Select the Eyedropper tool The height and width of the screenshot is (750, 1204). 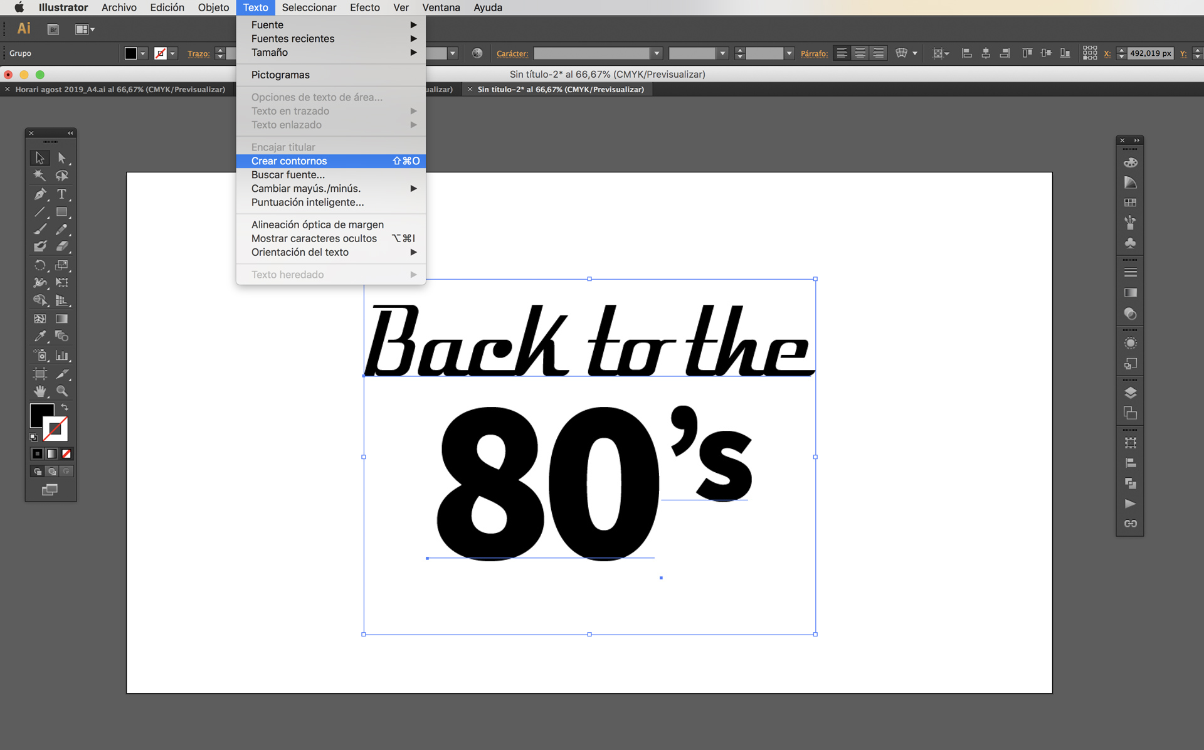pos(40,336)
